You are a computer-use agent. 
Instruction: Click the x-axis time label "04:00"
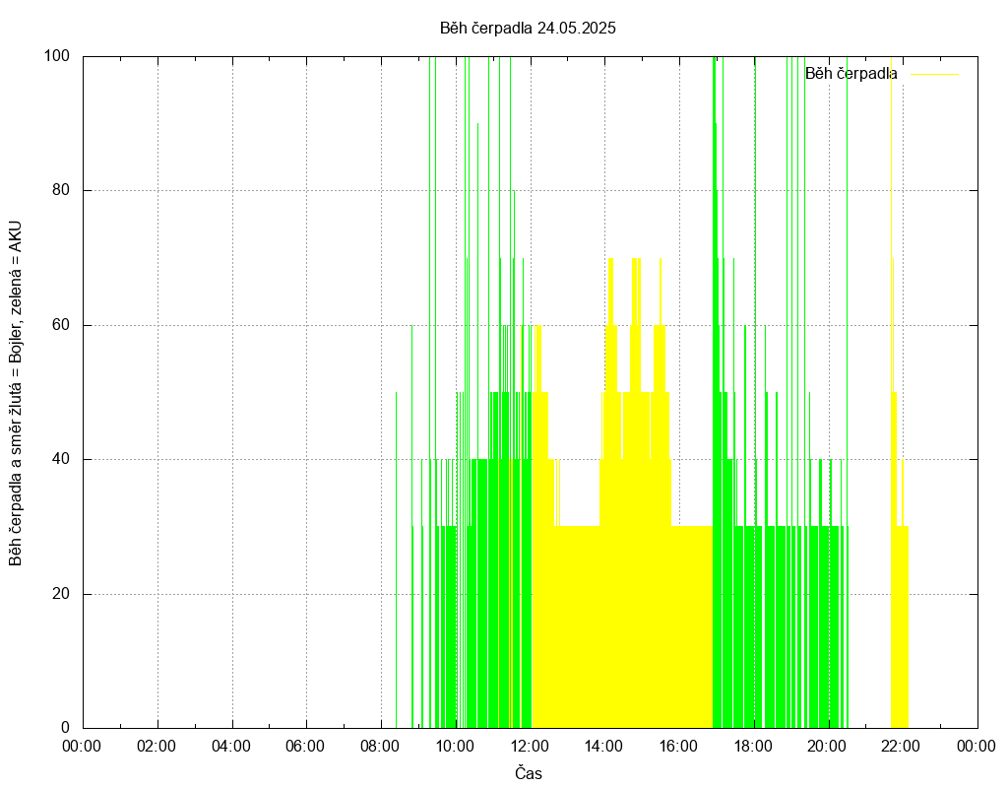click(x=230, y=747)
